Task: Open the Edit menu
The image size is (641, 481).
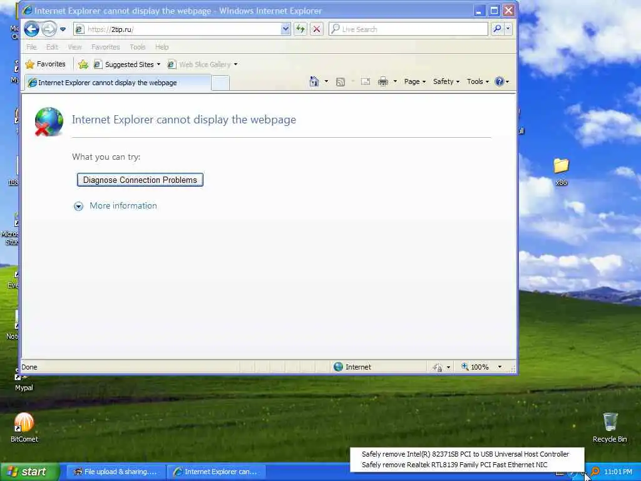Action: pyautogui.click(x=52, y=47)
